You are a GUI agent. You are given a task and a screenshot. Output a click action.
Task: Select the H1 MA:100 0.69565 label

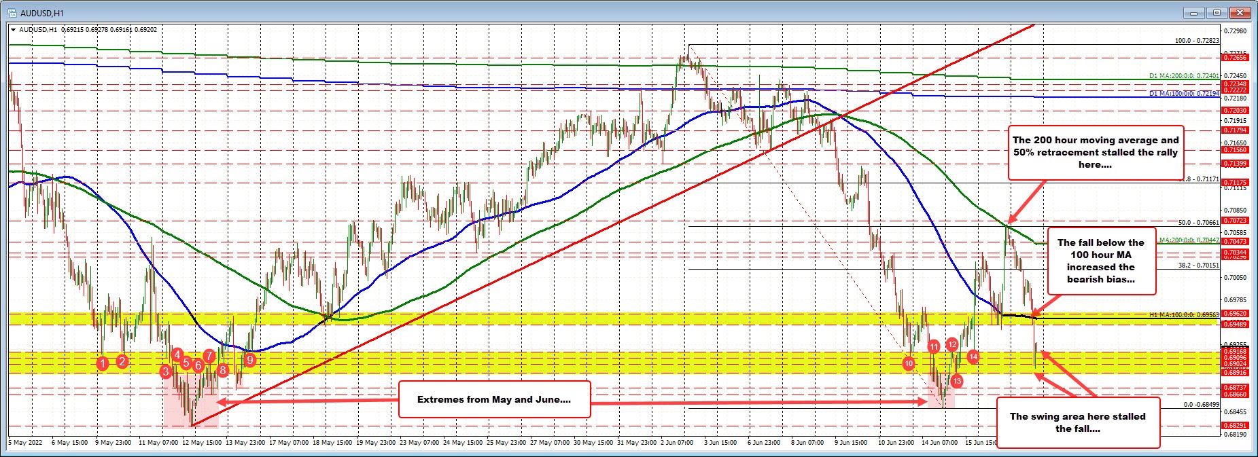tap(1184, 315)
